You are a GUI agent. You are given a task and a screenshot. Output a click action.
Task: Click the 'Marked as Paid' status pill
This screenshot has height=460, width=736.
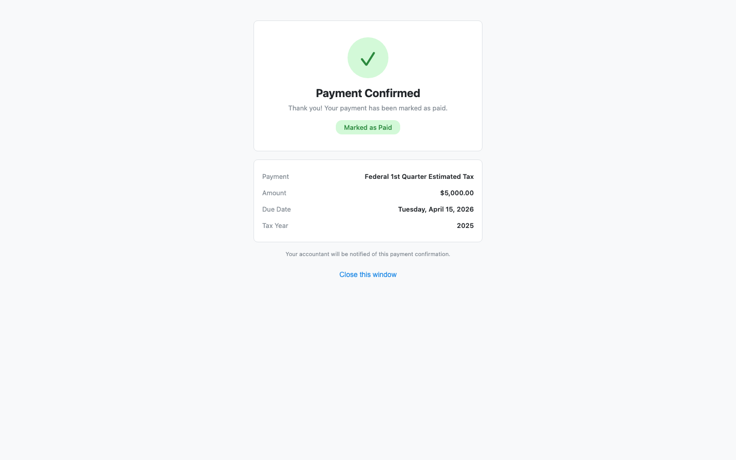[368, 127]
